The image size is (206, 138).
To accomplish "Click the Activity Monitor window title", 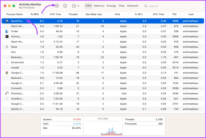I will pyautogui.click(x=30, y=4).
